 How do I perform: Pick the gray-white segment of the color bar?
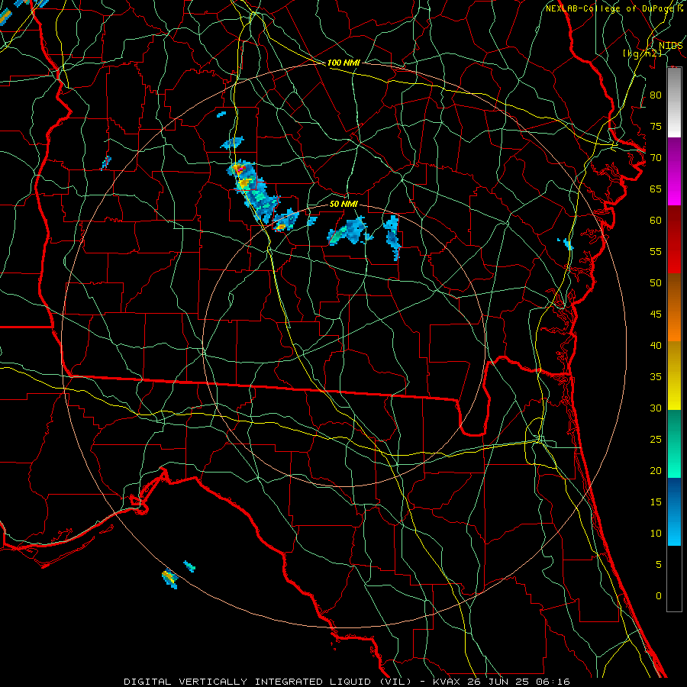[x=674, y=102]
